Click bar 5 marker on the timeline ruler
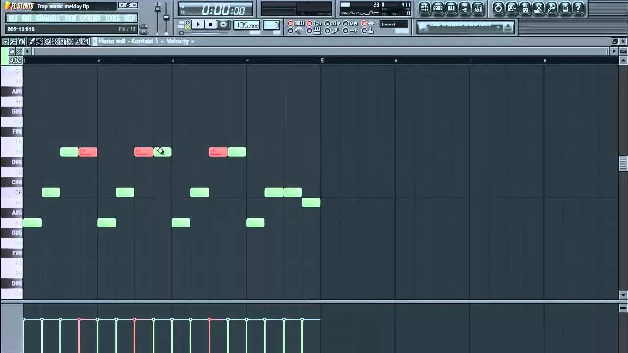The width and height of the screenshot is (628, 353). pyautogui.click(x=322, y=60)
